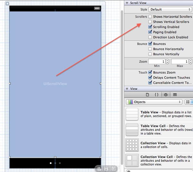Click the Collection View description text
This screenshot has height=172, width=193.
point(166,145)
